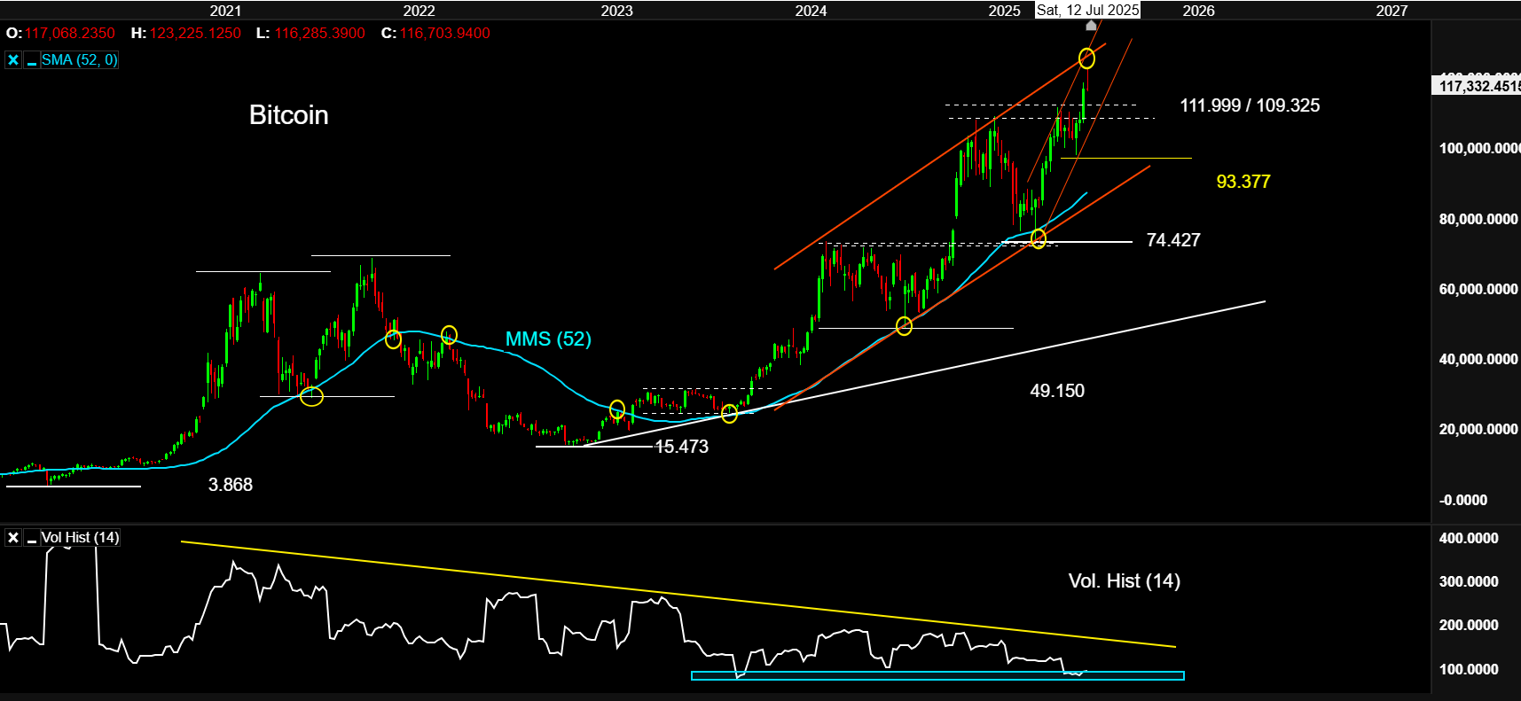Click the Sat, 12 Jul 2025 date label
The height and width of the screenshot is (701, 1521).
pyautogui.click(x=1088, y=10)
